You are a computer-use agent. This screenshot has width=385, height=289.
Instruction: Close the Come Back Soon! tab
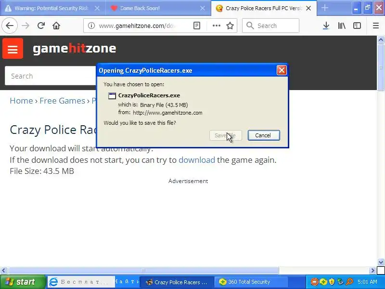pos(203,8)
